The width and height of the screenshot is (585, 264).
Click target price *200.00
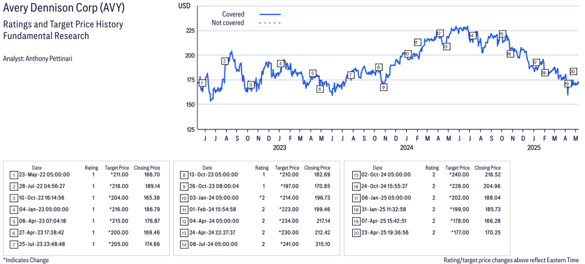click(118, 233)
